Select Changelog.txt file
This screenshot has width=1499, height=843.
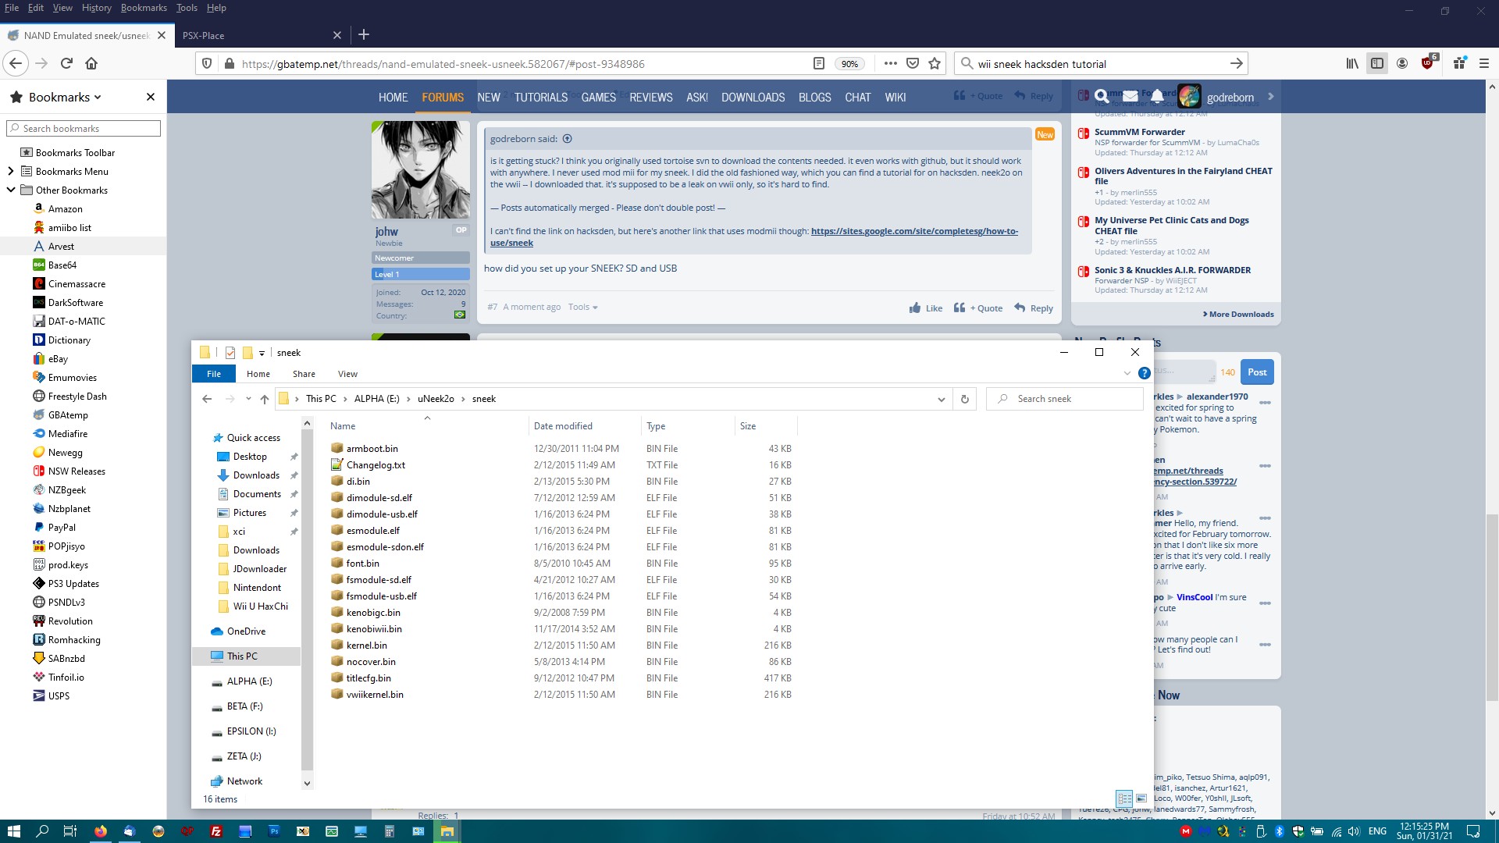pyautogui.click(x=376, y=465)
